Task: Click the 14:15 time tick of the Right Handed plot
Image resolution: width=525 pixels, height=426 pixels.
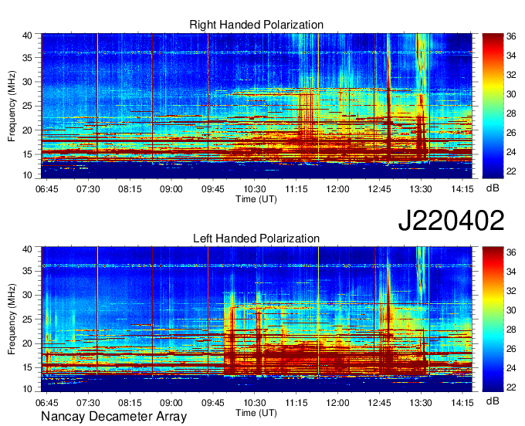Action: (x=462, y=189)
